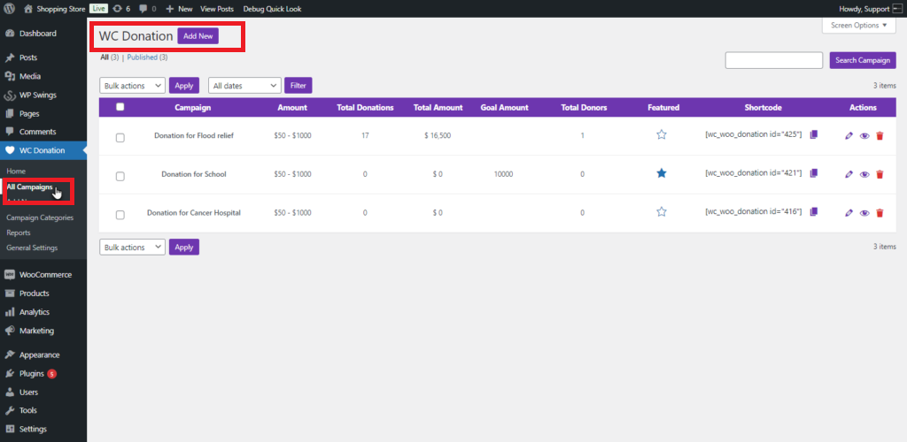Image resolution: width=907 pixels, height=442 pixels.
Task: Open Reports submenu item
Action: 19,232
